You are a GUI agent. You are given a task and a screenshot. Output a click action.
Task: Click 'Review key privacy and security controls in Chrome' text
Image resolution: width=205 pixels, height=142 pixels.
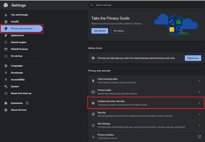117,24
